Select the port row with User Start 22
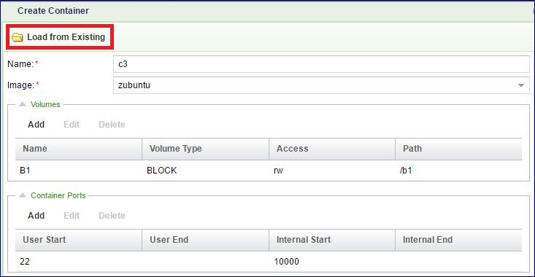 click(269, 261)
